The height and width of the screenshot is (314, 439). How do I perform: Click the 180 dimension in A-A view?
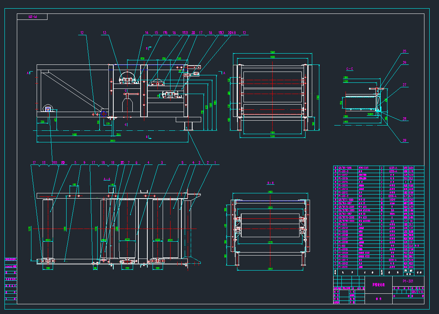[x=74, y=185]
